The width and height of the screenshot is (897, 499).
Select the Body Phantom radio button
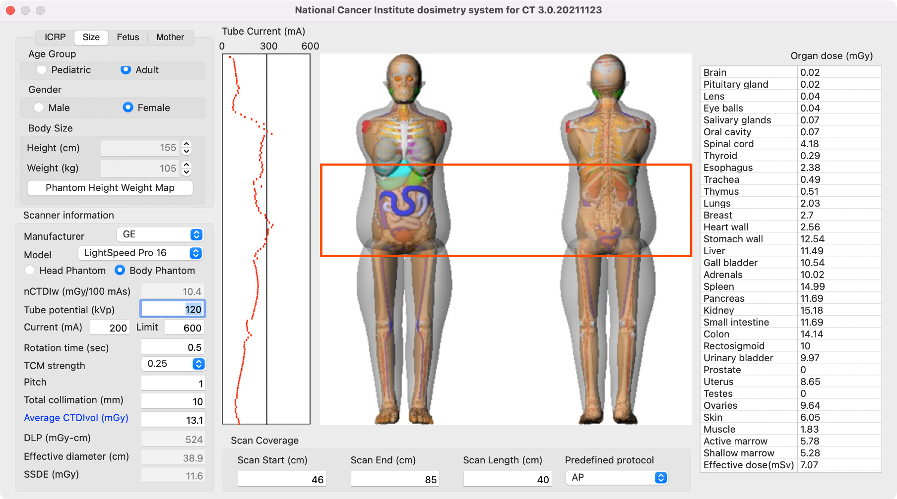pyautogui.click(x=120, y=271)
